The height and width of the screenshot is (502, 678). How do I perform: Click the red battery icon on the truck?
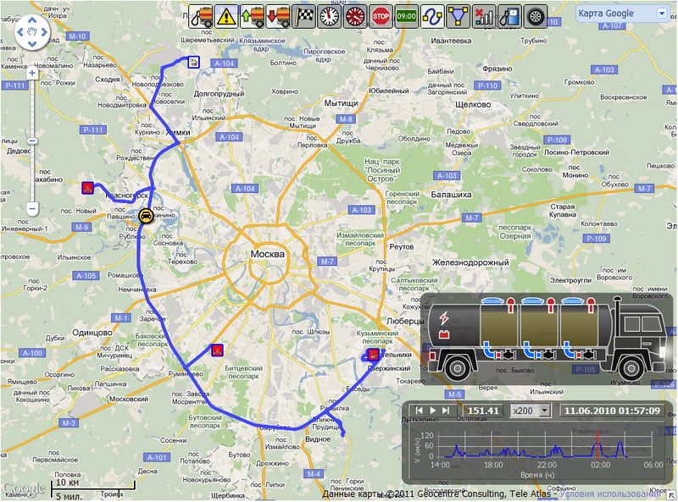click(x=444, y=334)
